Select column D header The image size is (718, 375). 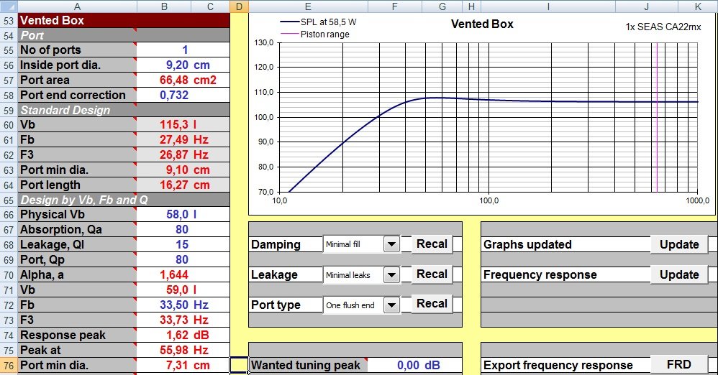click(239, 6)
